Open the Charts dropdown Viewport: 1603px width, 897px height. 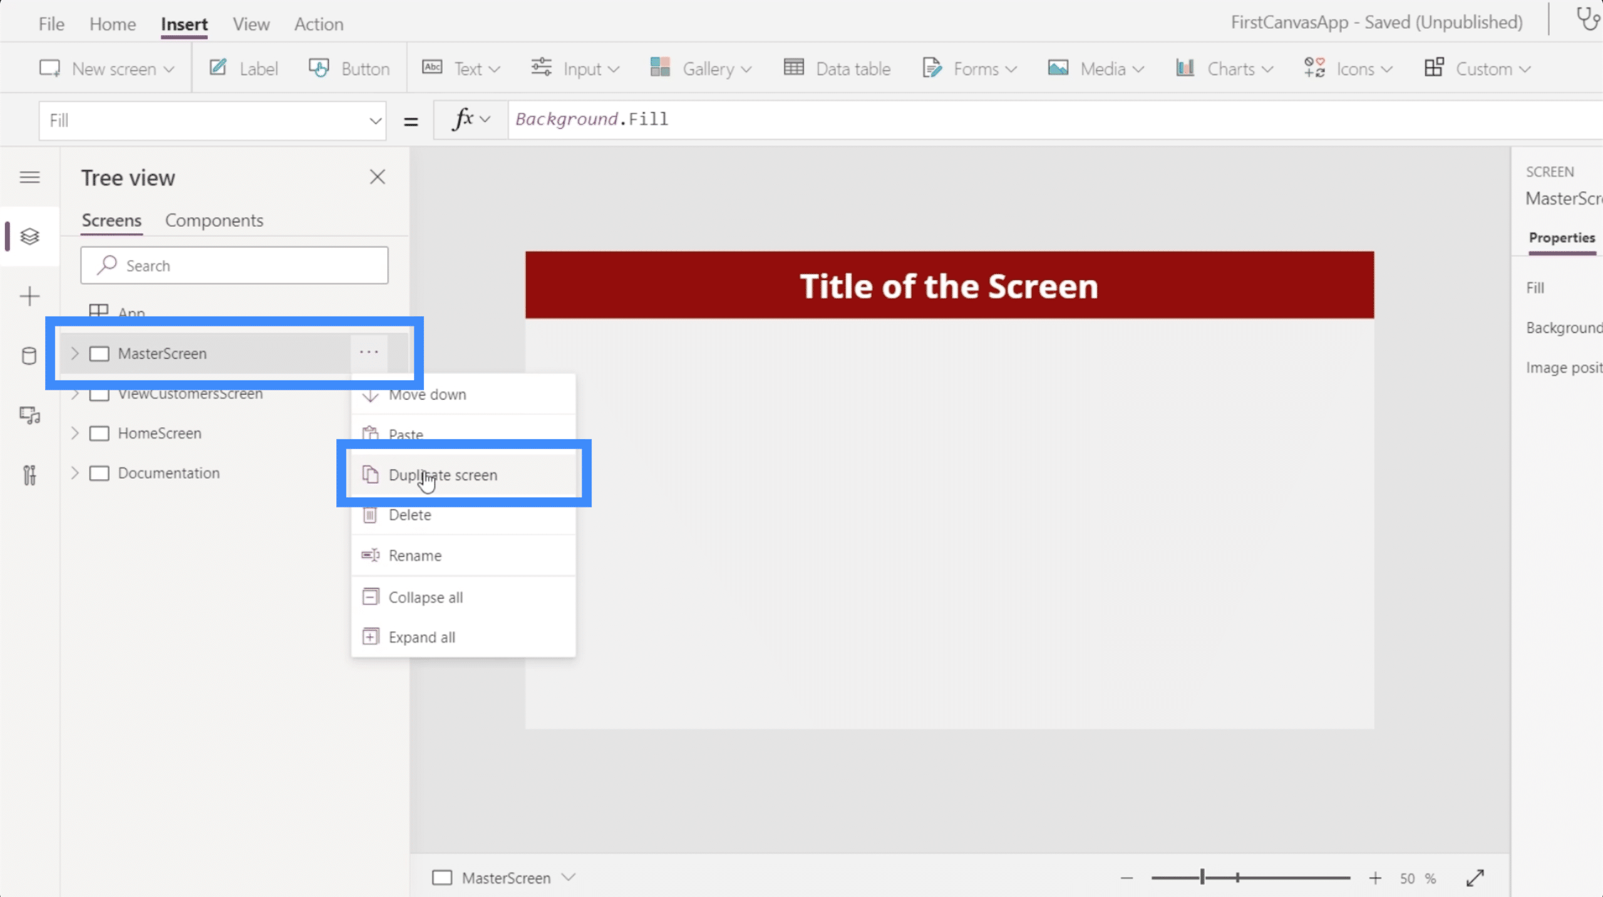pos(1225,68)
